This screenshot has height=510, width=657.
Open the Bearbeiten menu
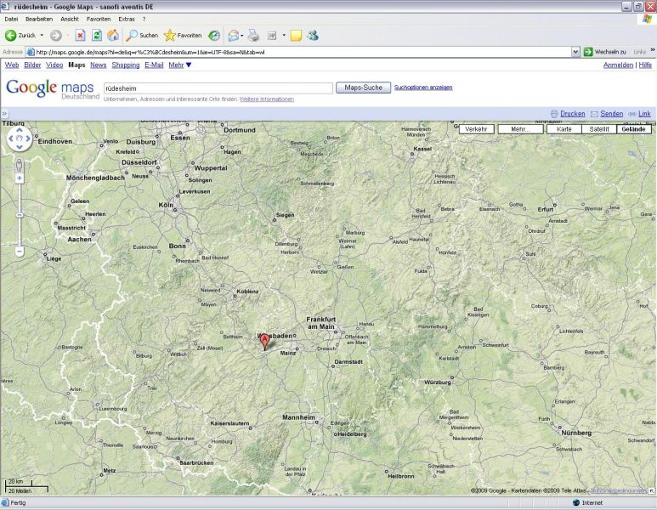(39, 20)
